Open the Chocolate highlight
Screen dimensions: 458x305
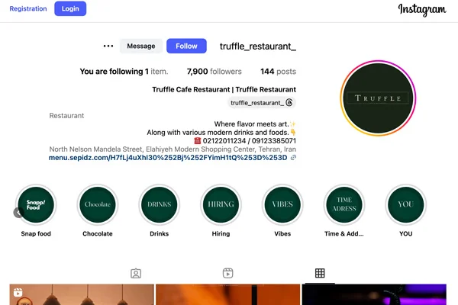coord(98,204)
